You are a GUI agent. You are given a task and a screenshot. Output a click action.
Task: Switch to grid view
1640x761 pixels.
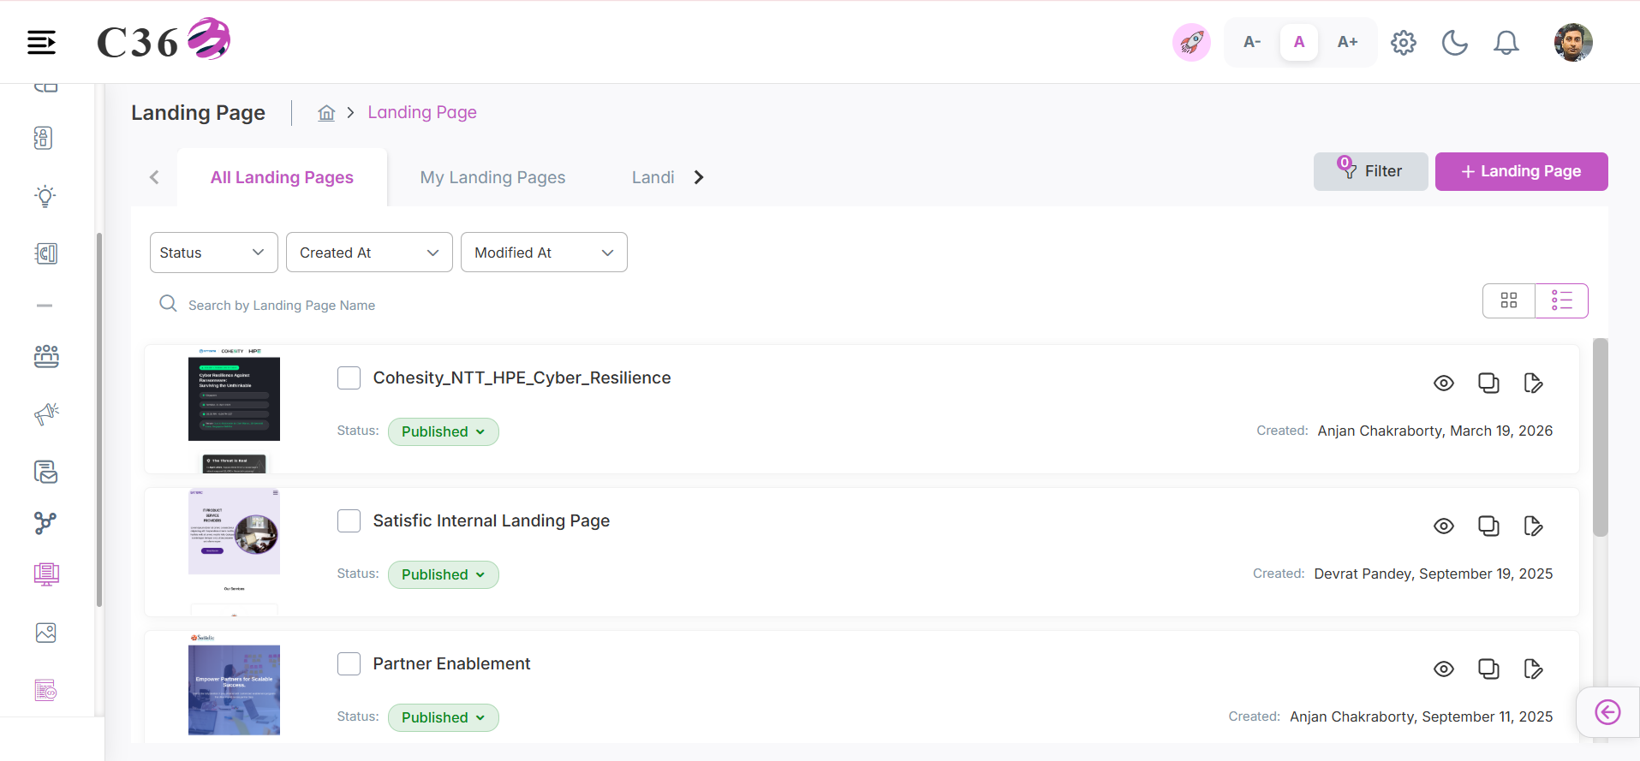pyautogui.click(x=1509, y=300)
